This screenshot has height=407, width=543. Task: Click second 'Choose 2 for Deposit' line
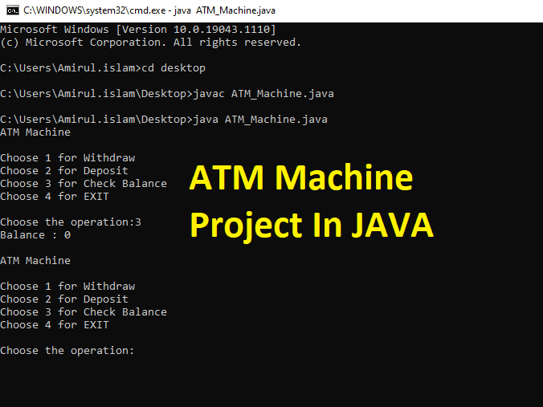point(64,299)
